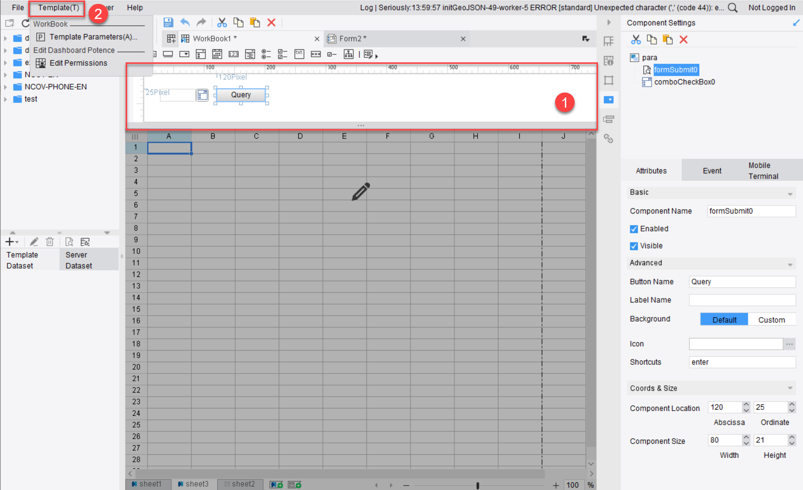Expand the NCOV-PHONE-EN folder
This screenshot has height=490, width=803.
(5, 87)
